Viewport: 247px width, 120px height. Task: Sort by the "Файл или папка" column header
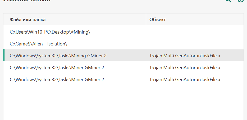28,20
